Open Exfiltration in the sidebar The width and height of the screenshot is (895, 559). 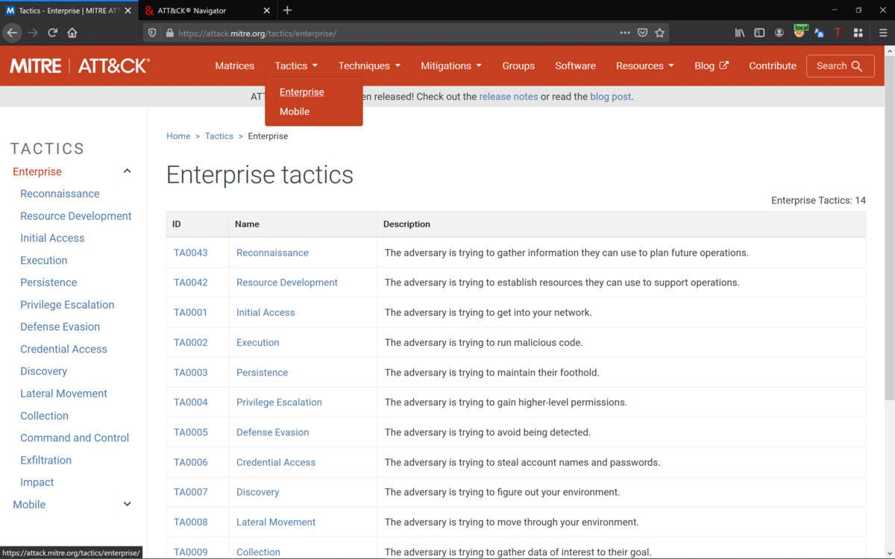coord(46,460)
